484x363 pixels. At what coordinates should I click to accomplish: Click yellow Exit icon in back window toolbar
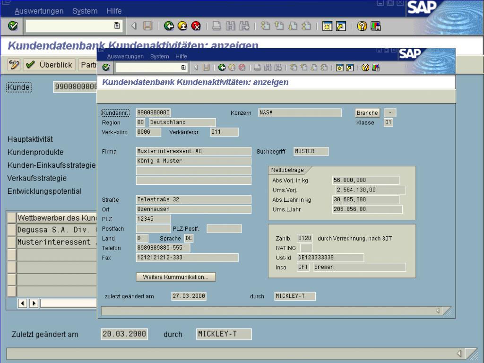182,26
